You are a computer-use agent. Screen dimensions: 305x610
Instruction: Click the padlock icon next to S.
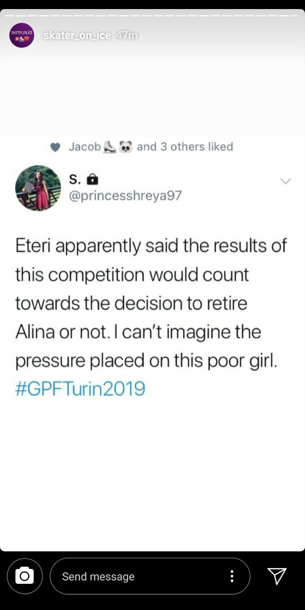[x=93, y=180]
